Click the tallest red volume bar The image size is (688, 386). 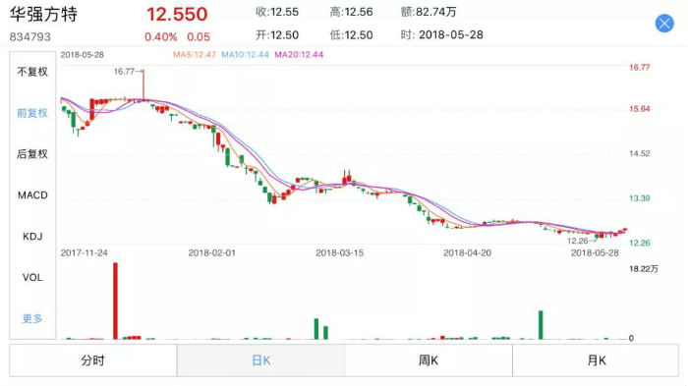pyautogui.click(x=115, y=301)
